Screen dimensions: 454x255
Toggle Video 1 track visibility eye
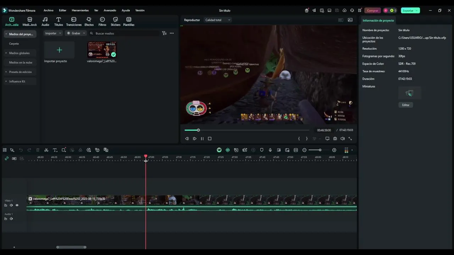point(17,205)
